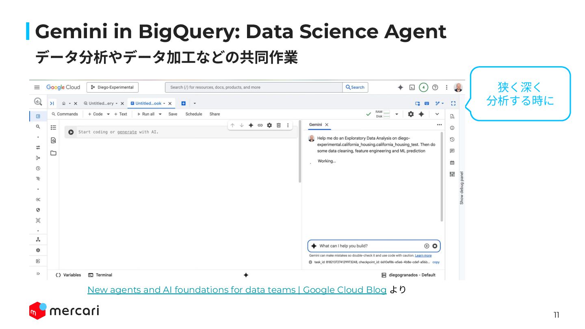This screenshot has height=329, width=585.
Task: Expand left navigation rail arrow at bottom
Action: pos(38,274)
